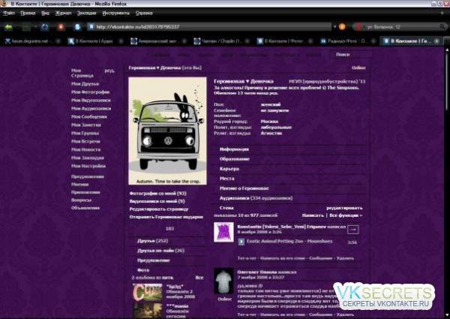Open Моя Страница in the sidebar
The image size is (450, 319).
[82, 73]
